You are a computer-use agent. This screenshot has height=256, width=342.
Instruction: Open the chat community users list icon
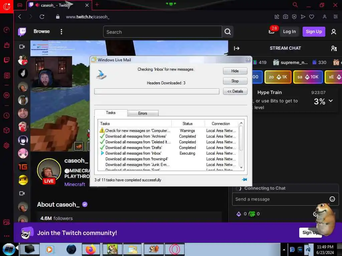[x=334, y=48]
